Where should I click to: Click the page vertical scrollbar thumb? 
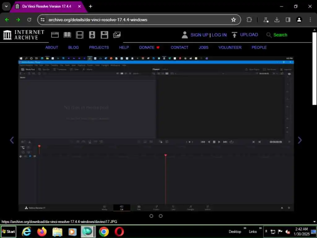[x=315, y=68]
